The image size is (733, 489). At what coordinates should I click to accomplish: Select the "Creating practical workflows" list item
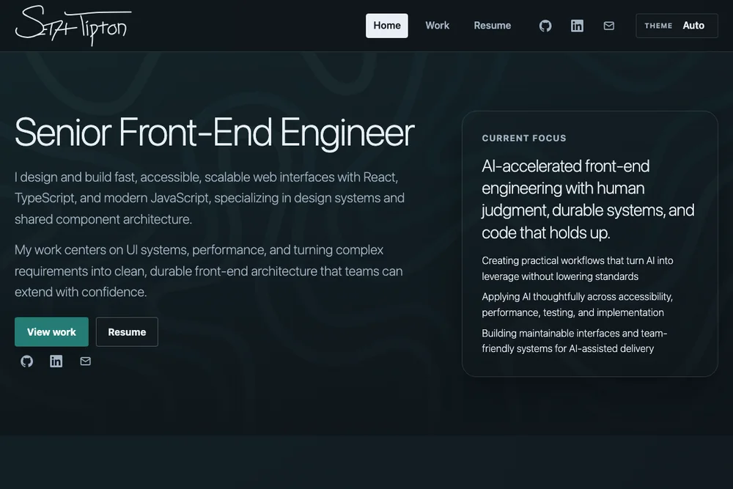coord(577,268)
